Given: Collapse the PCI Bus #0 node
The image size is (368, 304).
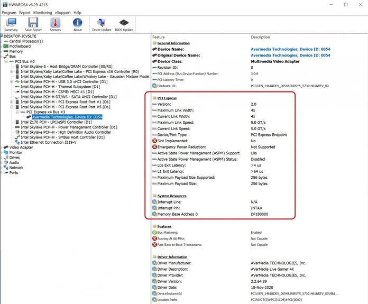Looking at the screenshot, I should pyautogui.click(x=7, y=62).
